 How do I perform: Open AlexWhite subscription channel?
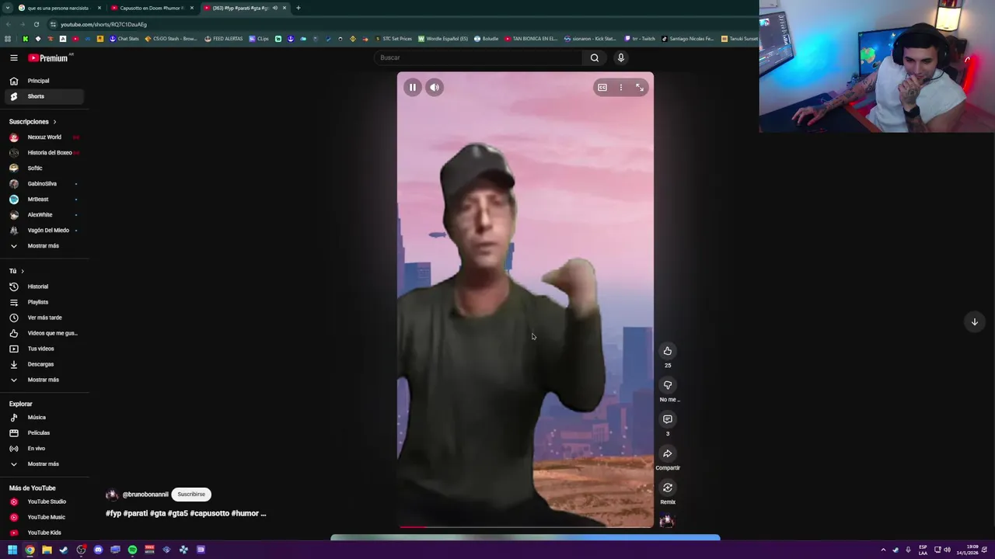pos(43,215)
